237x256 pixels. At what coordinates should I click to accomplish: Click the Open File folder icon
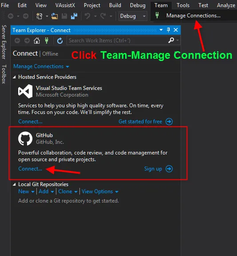coord(55,16)
